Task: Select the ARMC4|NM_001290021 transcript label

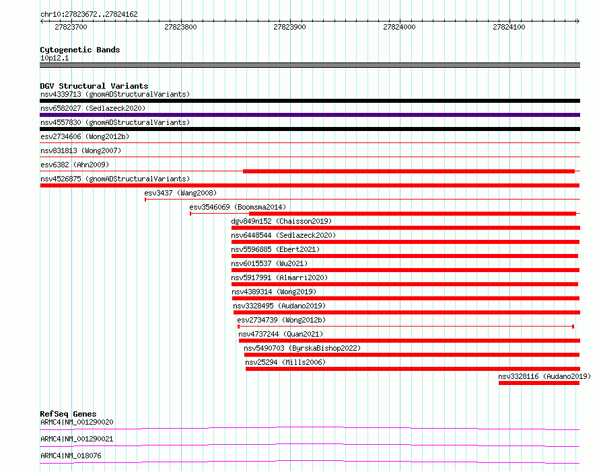Action: tap(77, 439)
